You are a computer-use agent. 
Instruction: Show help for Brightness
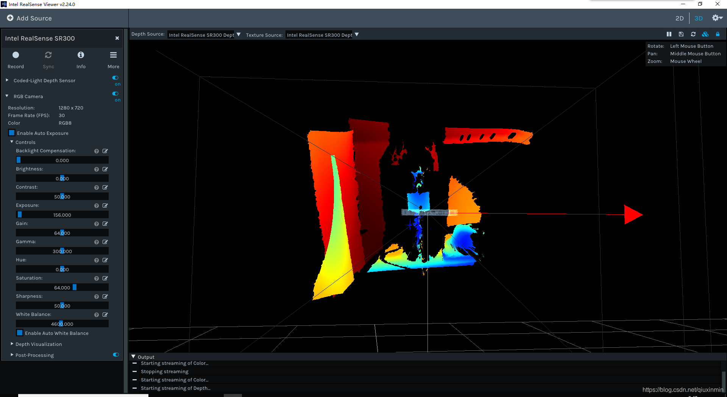(x=97, y=169)
